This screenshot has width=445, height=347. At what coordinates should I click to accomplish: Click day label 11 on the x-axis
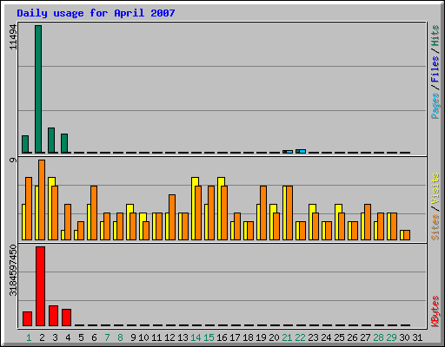coord(156,337)
